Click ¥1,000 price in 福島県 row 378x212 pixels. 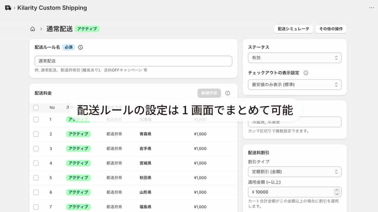200,207
